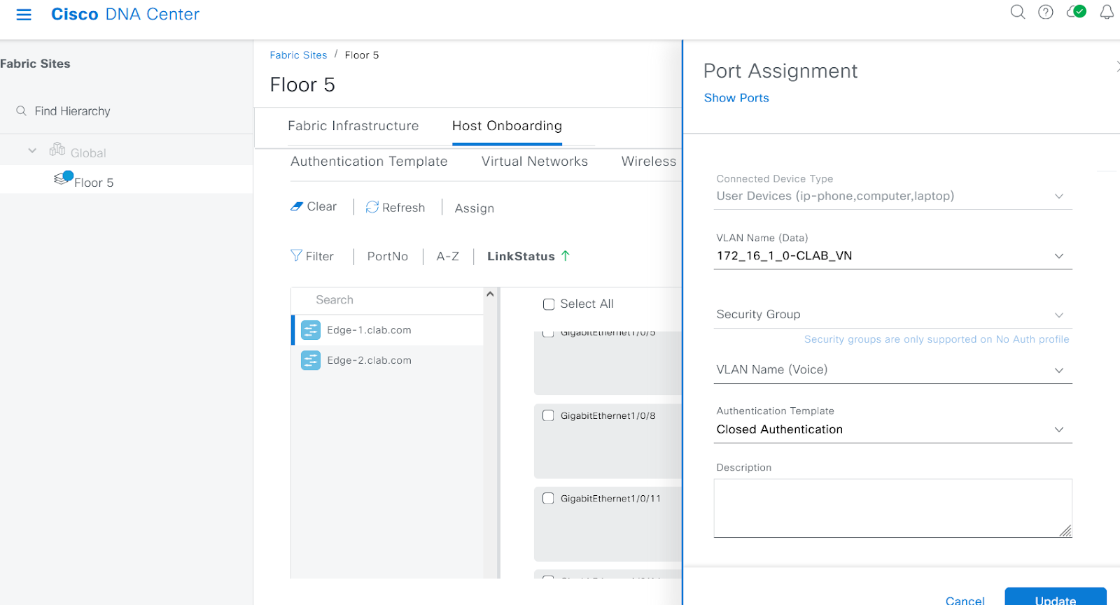Open the Authentication Template dropdown
This screenshot has width=1120, height=605.
coord(892,429)
